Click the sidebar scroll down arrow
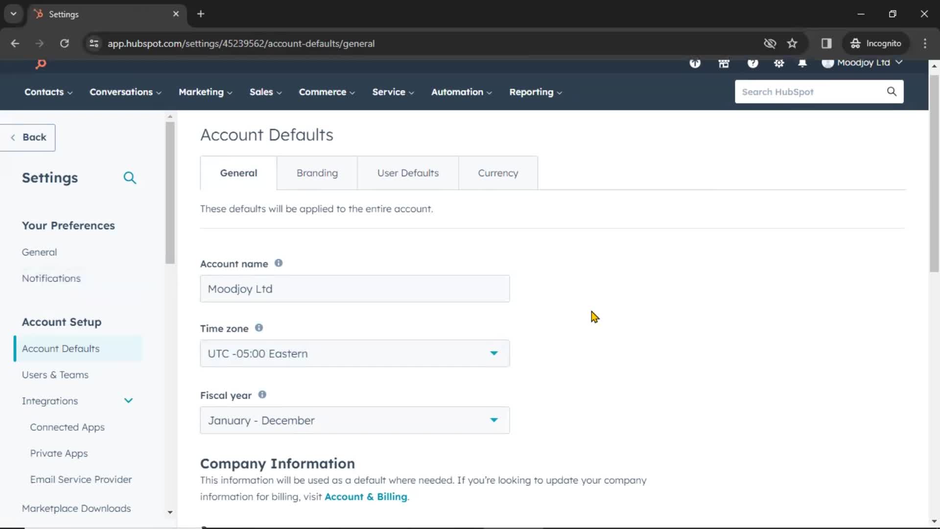Screen dimensions: 940x529 point(170,512)
